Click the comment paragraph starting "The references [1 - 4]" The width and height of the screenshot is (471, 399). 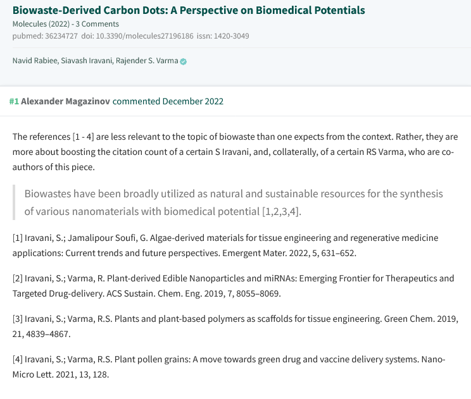pos(235,153)
